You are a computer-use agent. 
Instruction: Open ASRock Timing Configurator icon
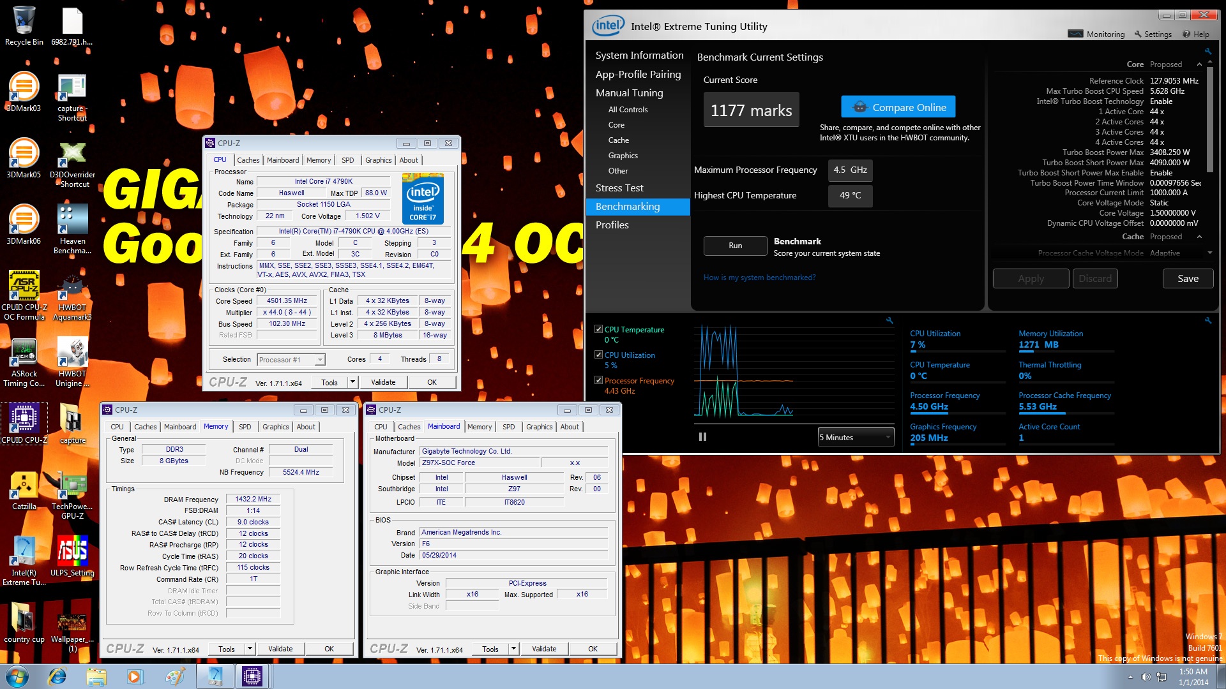coord(24,362)
